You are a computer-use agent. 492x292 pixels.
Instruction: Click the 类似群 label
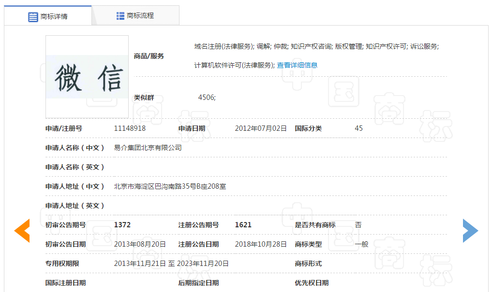(144, 97)
